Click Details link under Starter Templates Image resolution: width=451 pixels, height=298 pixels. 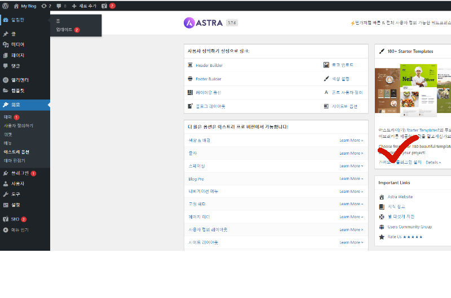click(433, 162)
